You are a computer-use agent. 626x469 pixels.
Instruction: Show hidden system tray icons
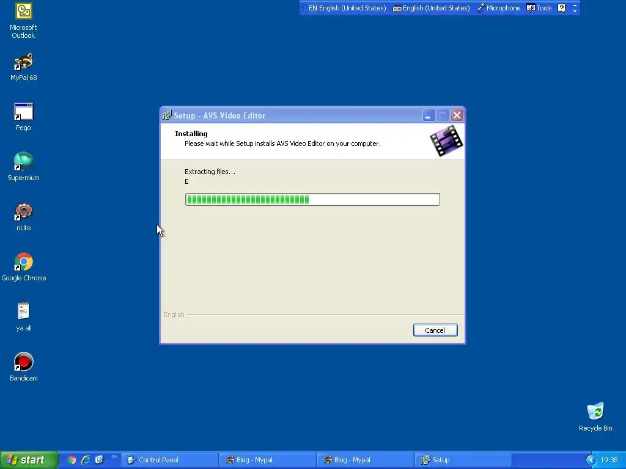(x=591, y=460)
